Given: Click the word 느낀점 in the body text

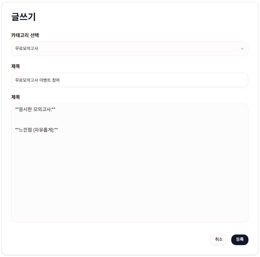Looking at the screenshot, I should pos(25,130).
